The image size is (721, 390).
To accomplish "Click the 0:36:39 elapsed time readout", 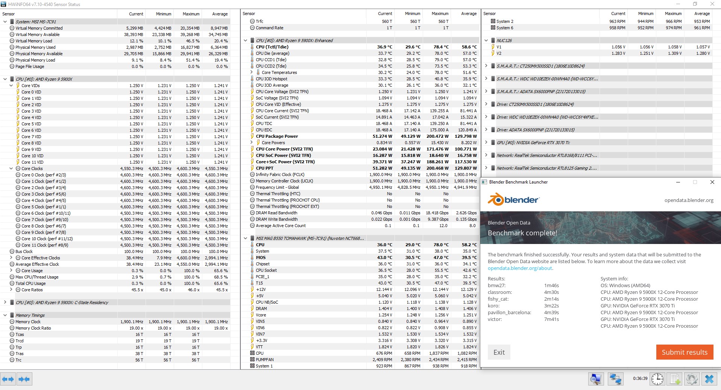I will coord(640,378).
